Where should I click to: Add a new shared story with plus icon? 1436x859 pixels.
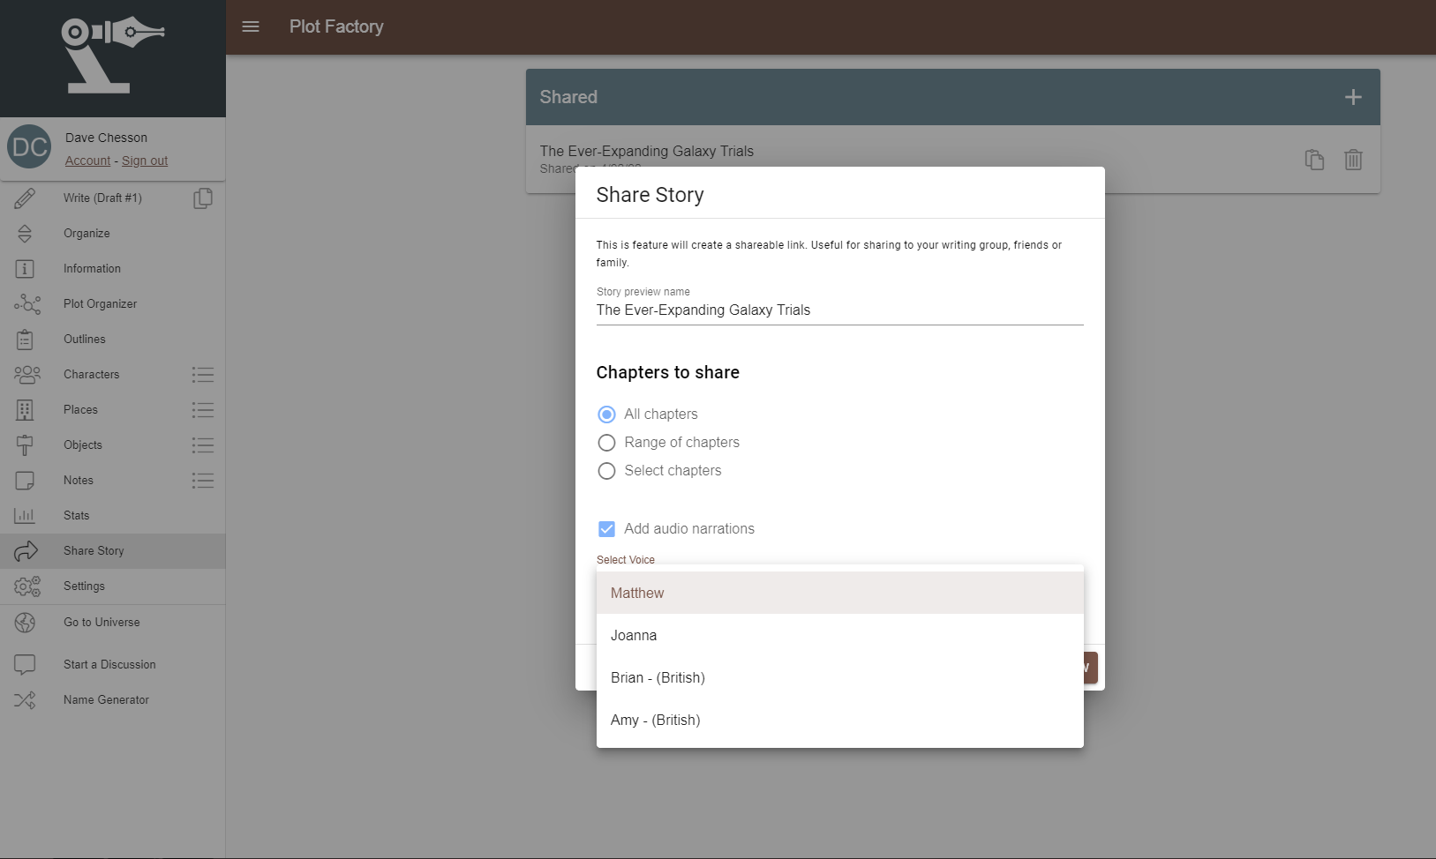[1352, 97]
